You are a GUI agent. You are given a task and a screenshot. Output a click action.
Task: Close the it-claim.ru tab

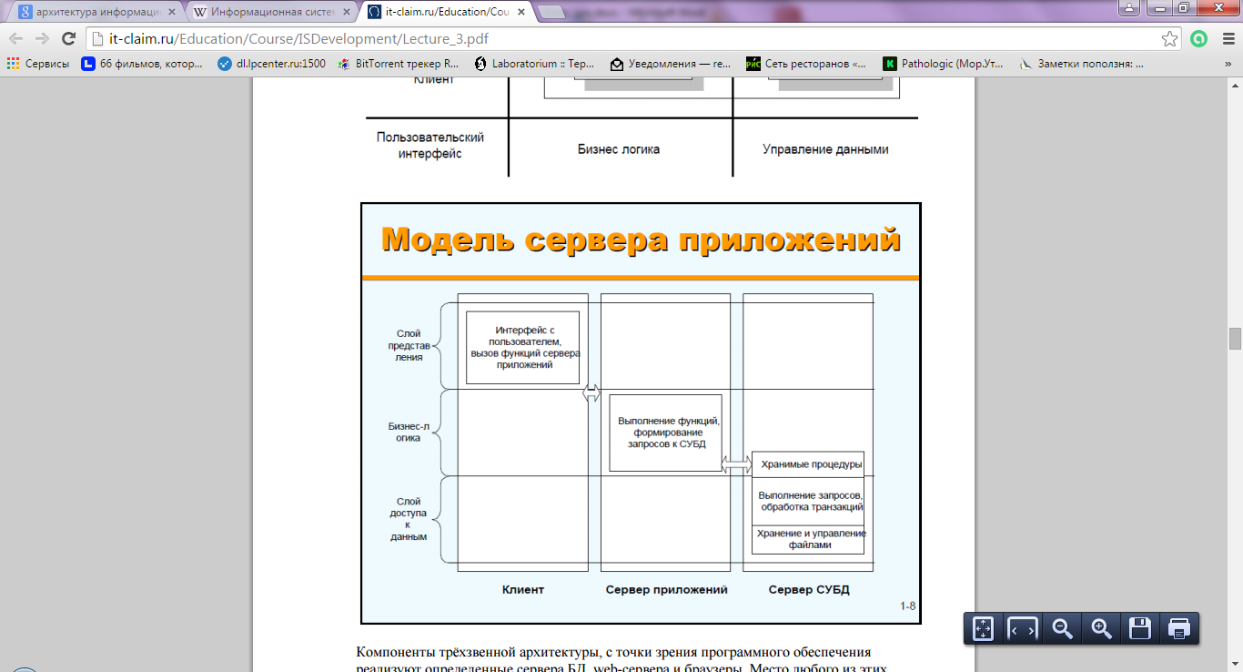tap(521, 13)
